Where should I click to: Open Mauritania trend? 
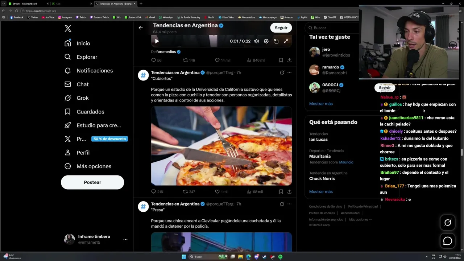[x=320, y=156]
